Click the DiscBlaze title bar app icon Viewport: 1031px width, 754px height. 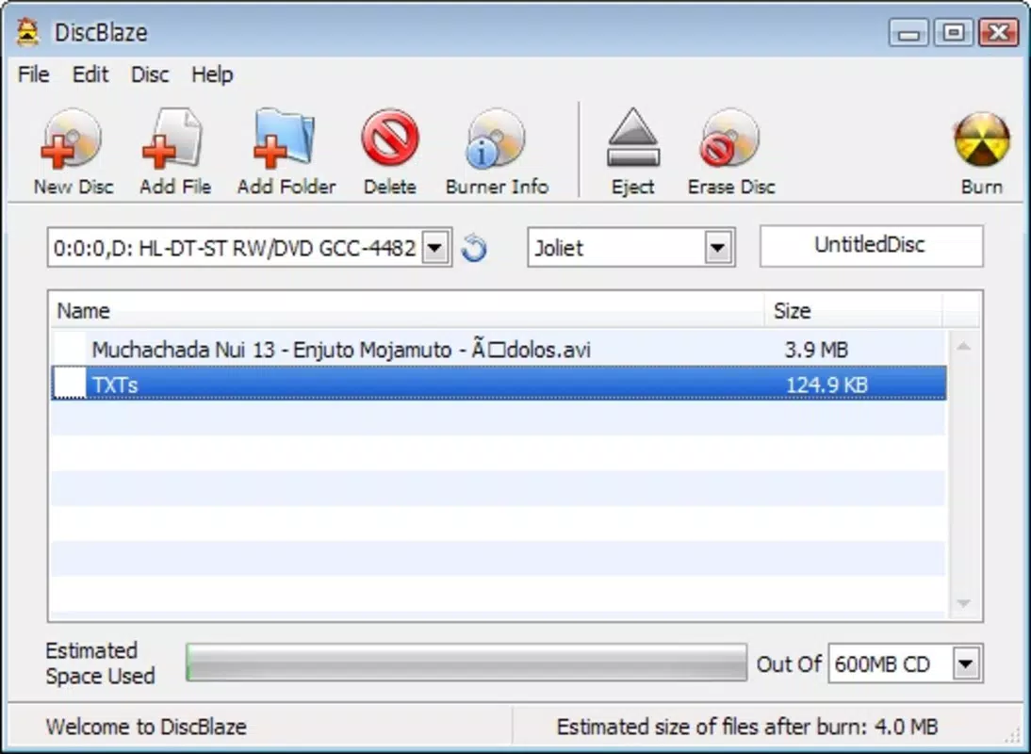[27, 31]
